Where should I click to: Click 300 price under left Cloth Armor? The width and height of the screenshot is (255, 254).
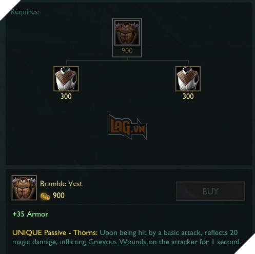(66, 96)
